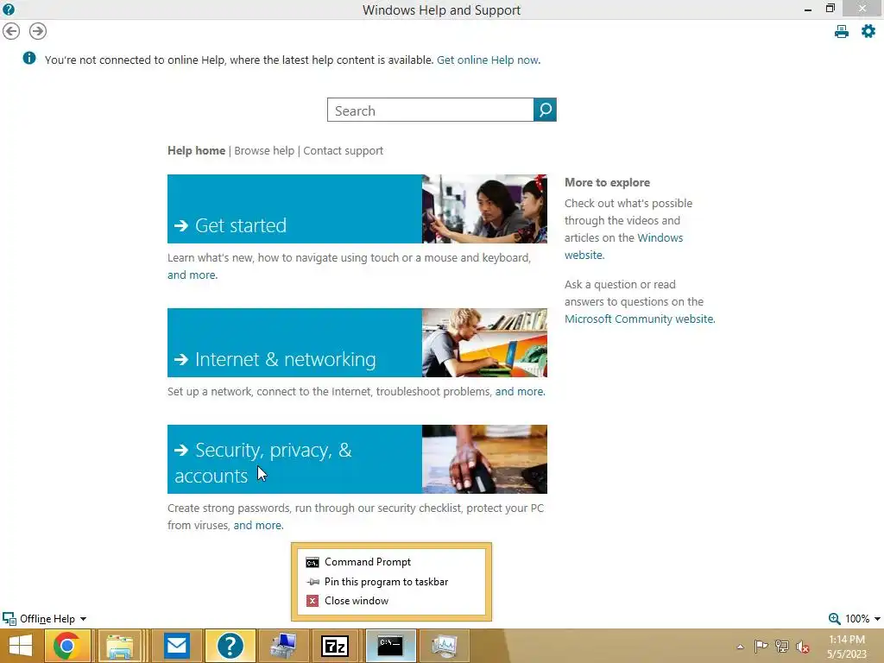Open 7-Zip from the taskbar
This screenshot has height=663, width=884.
coord(335,646)
